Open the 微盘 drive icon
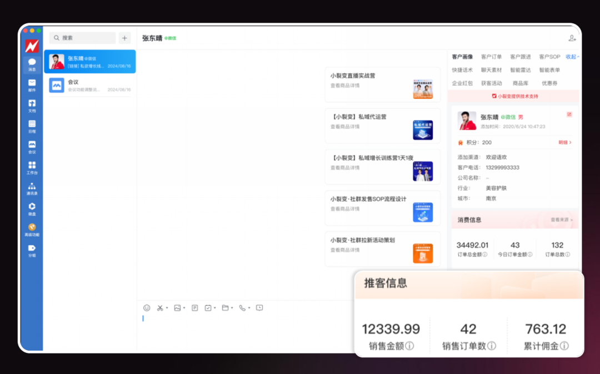The width and height of the screenshot is (600, 374). [x=32, y=206]
